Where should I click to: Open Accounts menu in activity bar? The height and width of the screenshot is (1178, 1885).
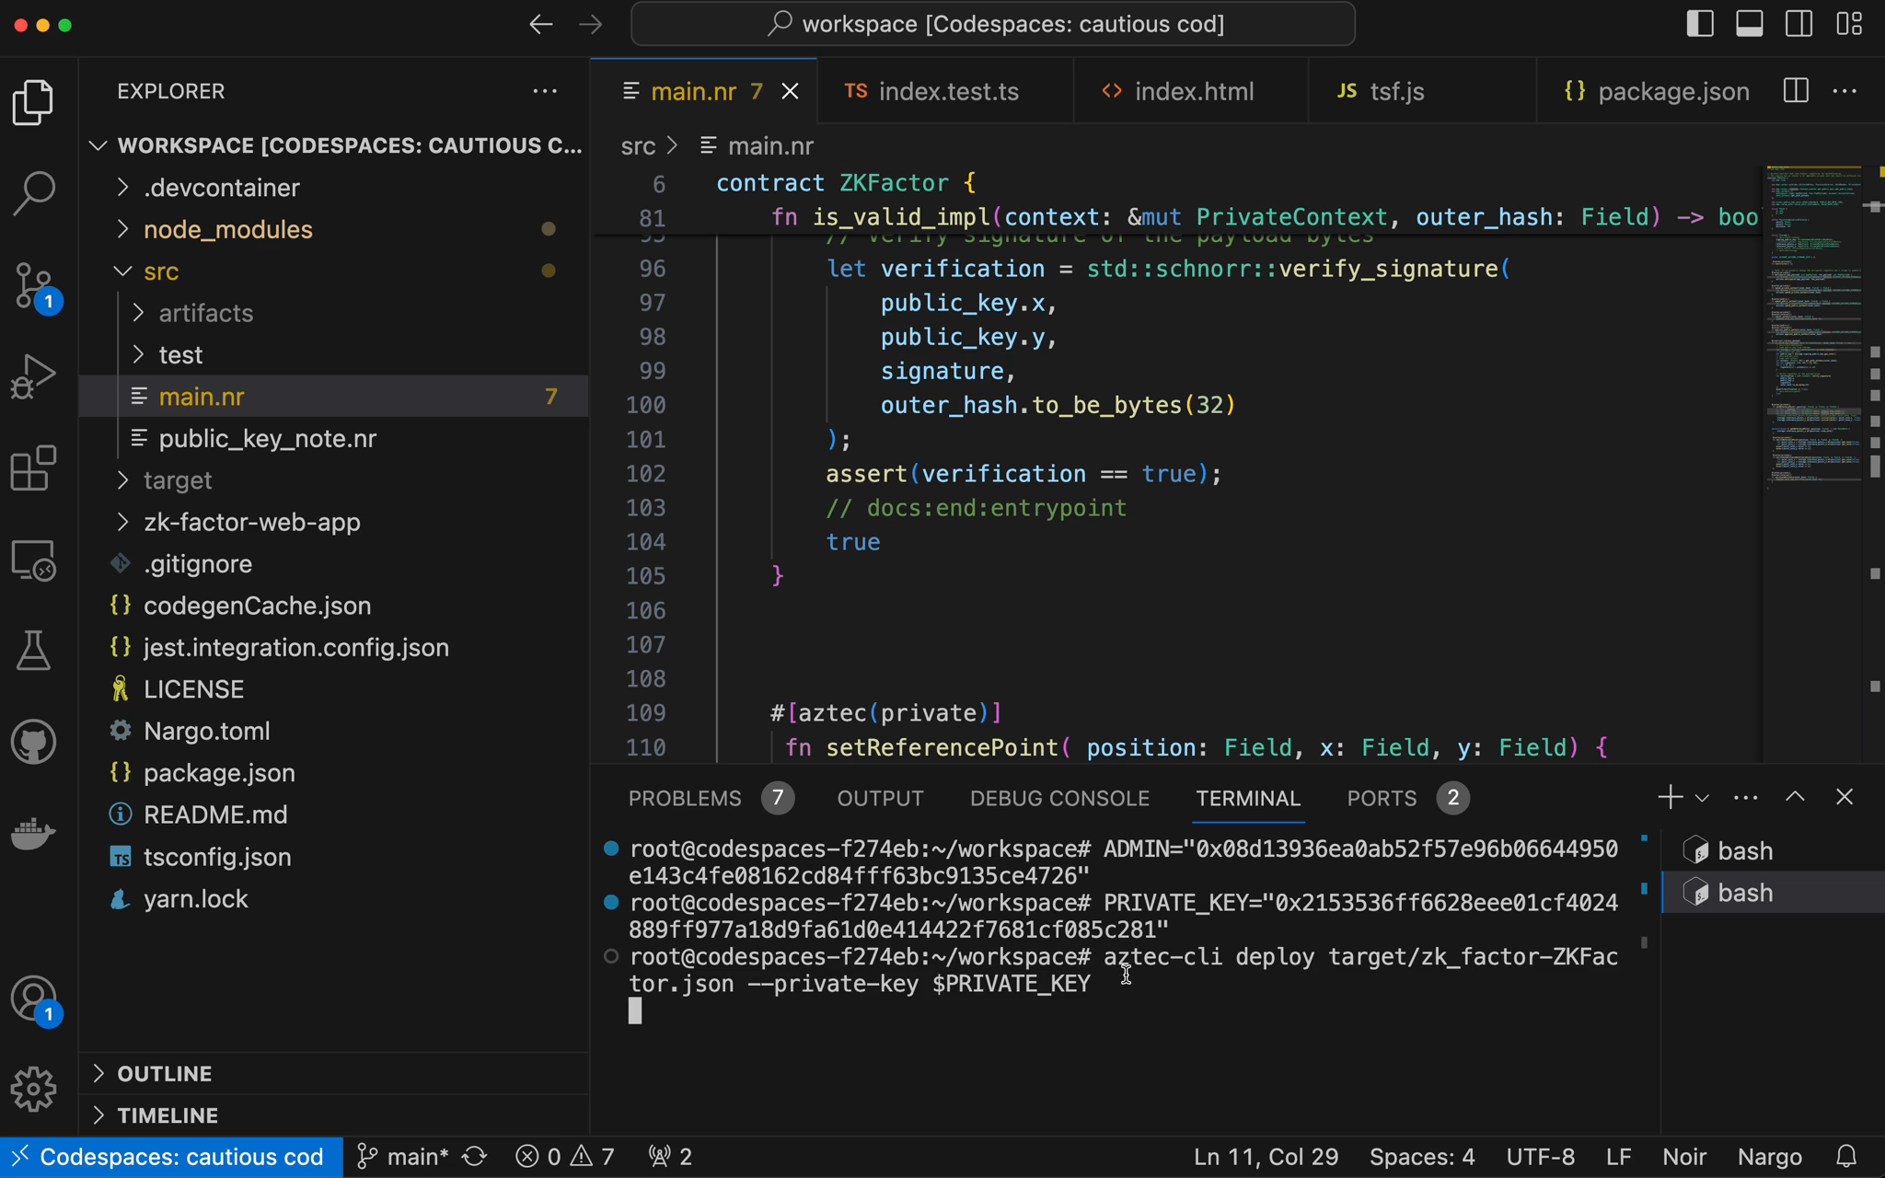click(34, 999)
